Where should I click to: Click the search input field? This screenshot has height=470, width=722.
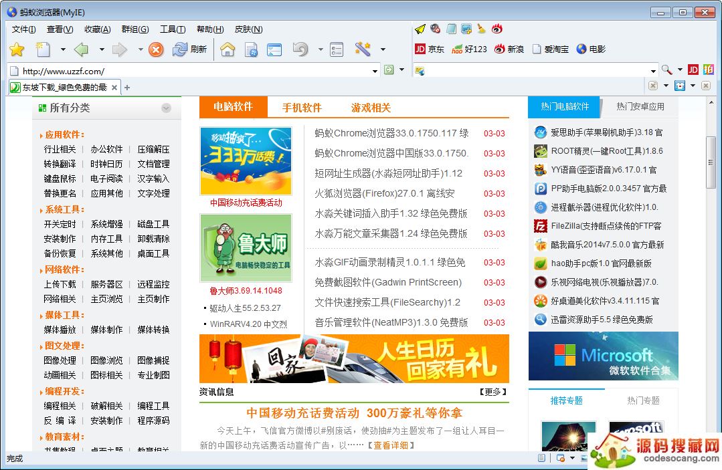pyautogui.click(x=537, y=71)
